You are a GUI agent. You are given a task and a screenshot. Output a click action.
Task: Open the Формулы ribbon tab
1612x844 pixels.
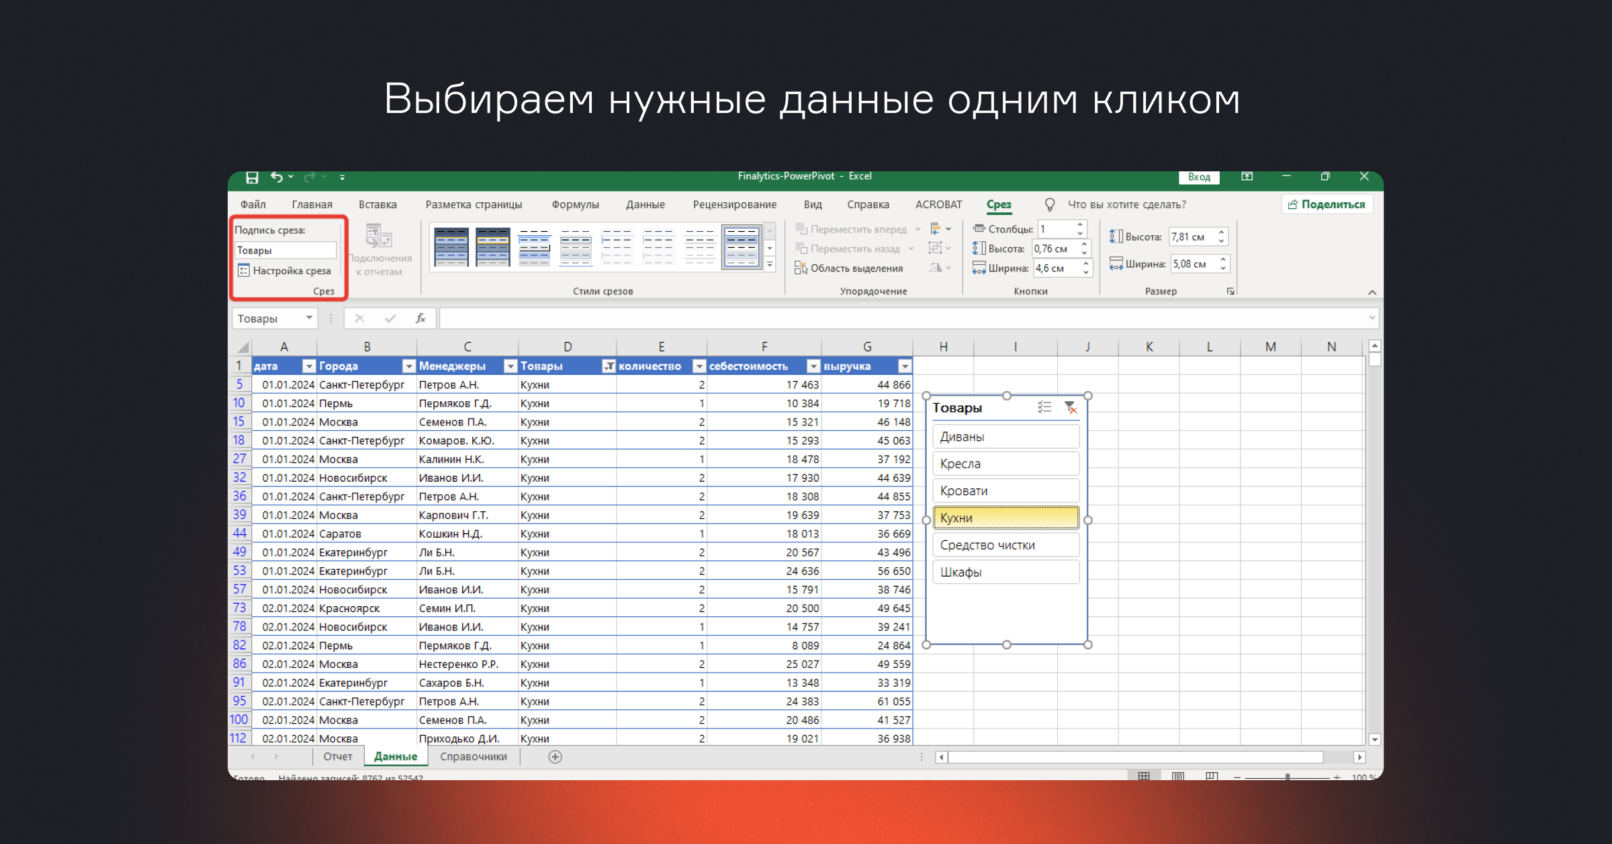pos(575,204)
